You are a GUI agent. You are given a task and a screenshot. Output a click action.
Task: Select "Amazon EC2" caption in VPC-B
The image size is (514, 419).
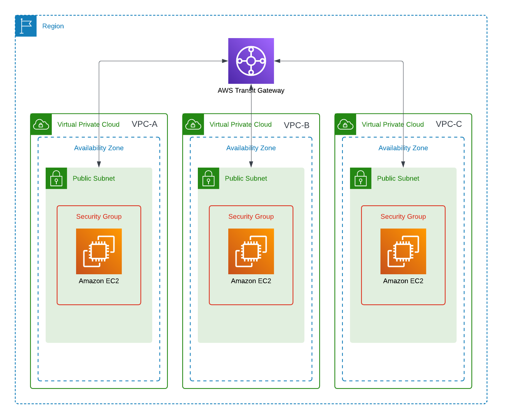click(251, 281)
